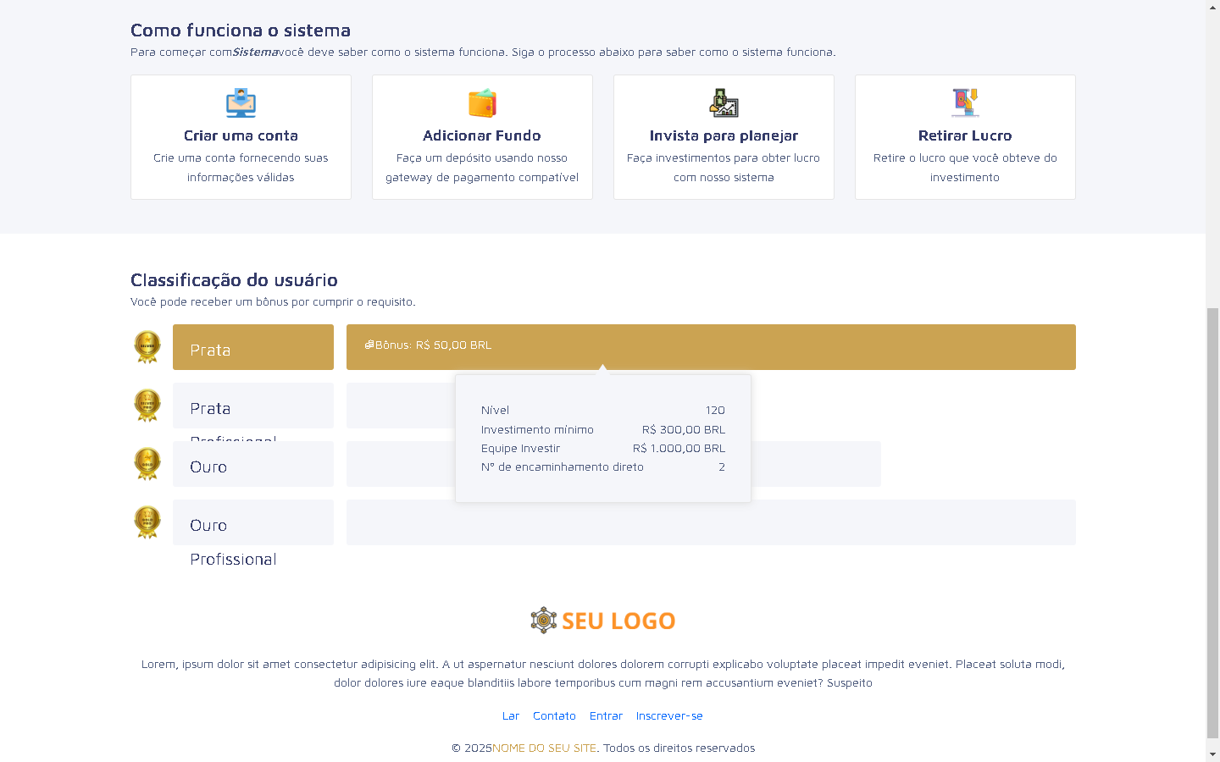Image resolution: width=1220 pixels, height=762 pixels.
Task: Select the Ouro rank tab
Action: click(x=252, y=465)
